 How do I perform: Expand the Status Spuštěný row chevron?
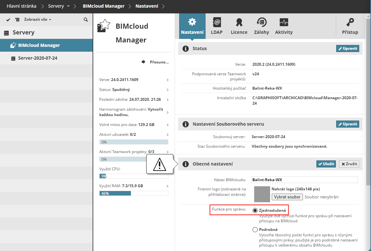(168, 90)
